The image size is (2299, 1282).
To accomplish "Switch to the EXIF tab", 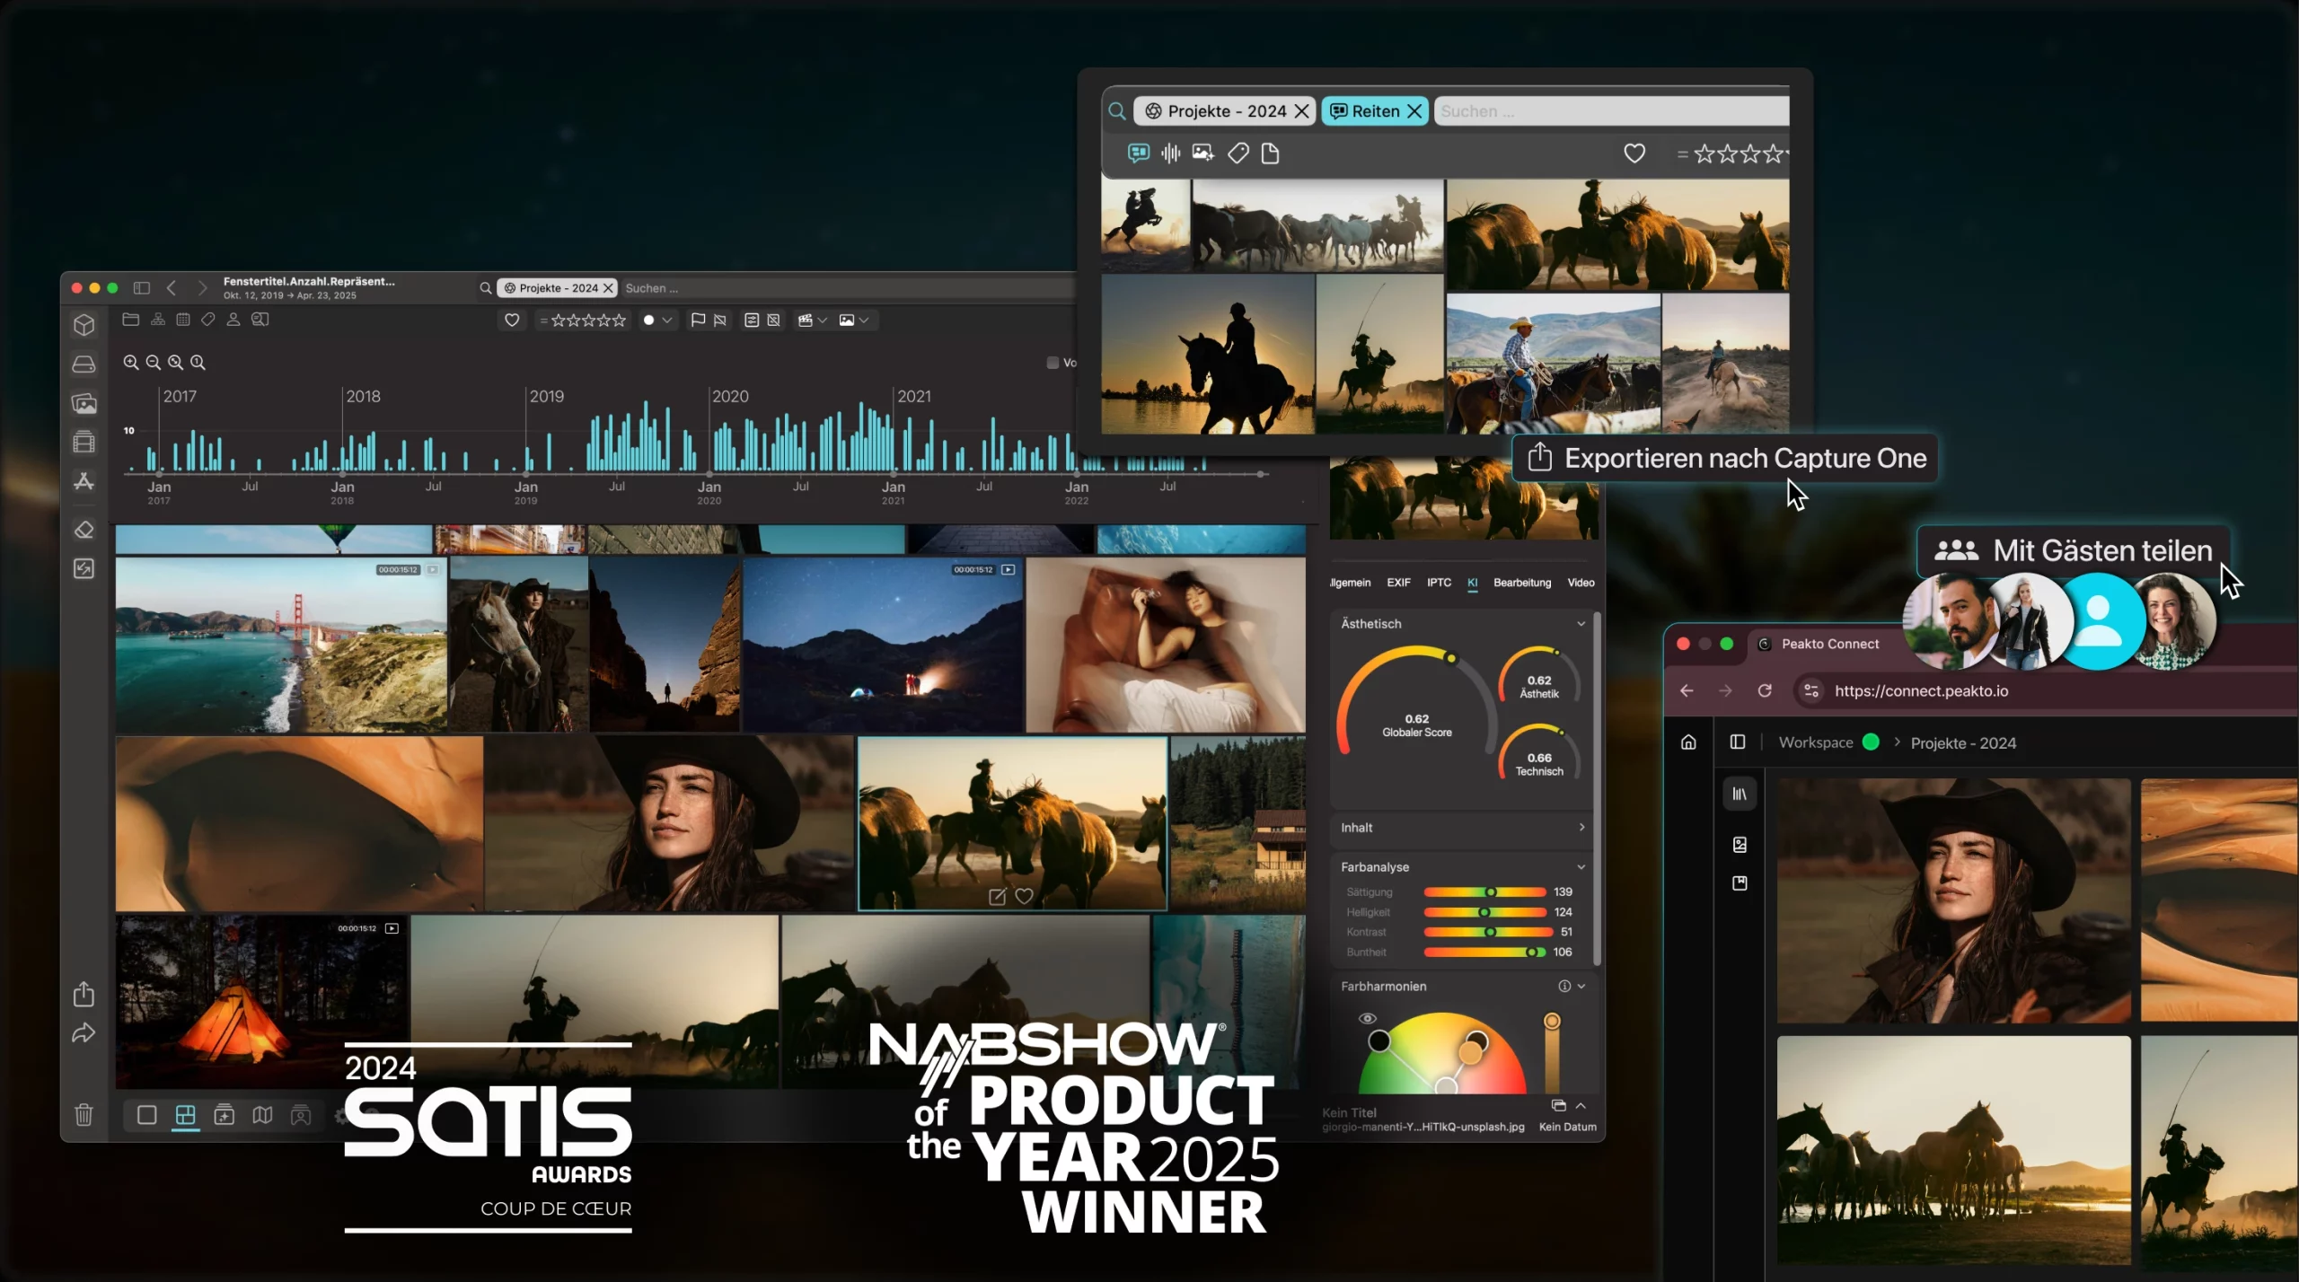I will click(1398, 583).
